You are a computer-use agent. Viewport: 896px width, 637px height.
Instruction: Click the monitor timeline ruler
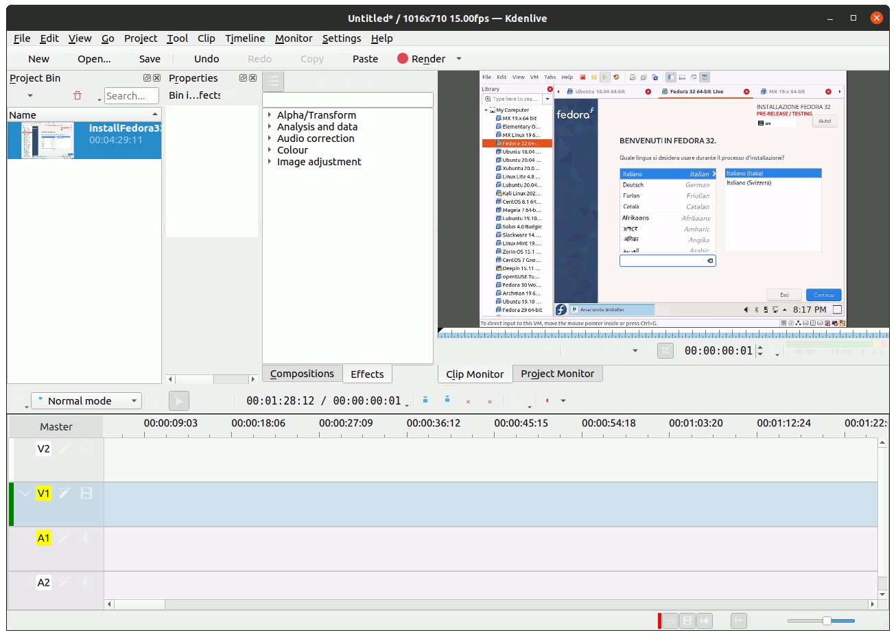coord(663,334)
